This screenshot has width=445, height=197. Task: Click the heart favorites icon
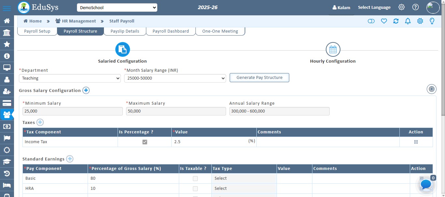tap(384, 21)
